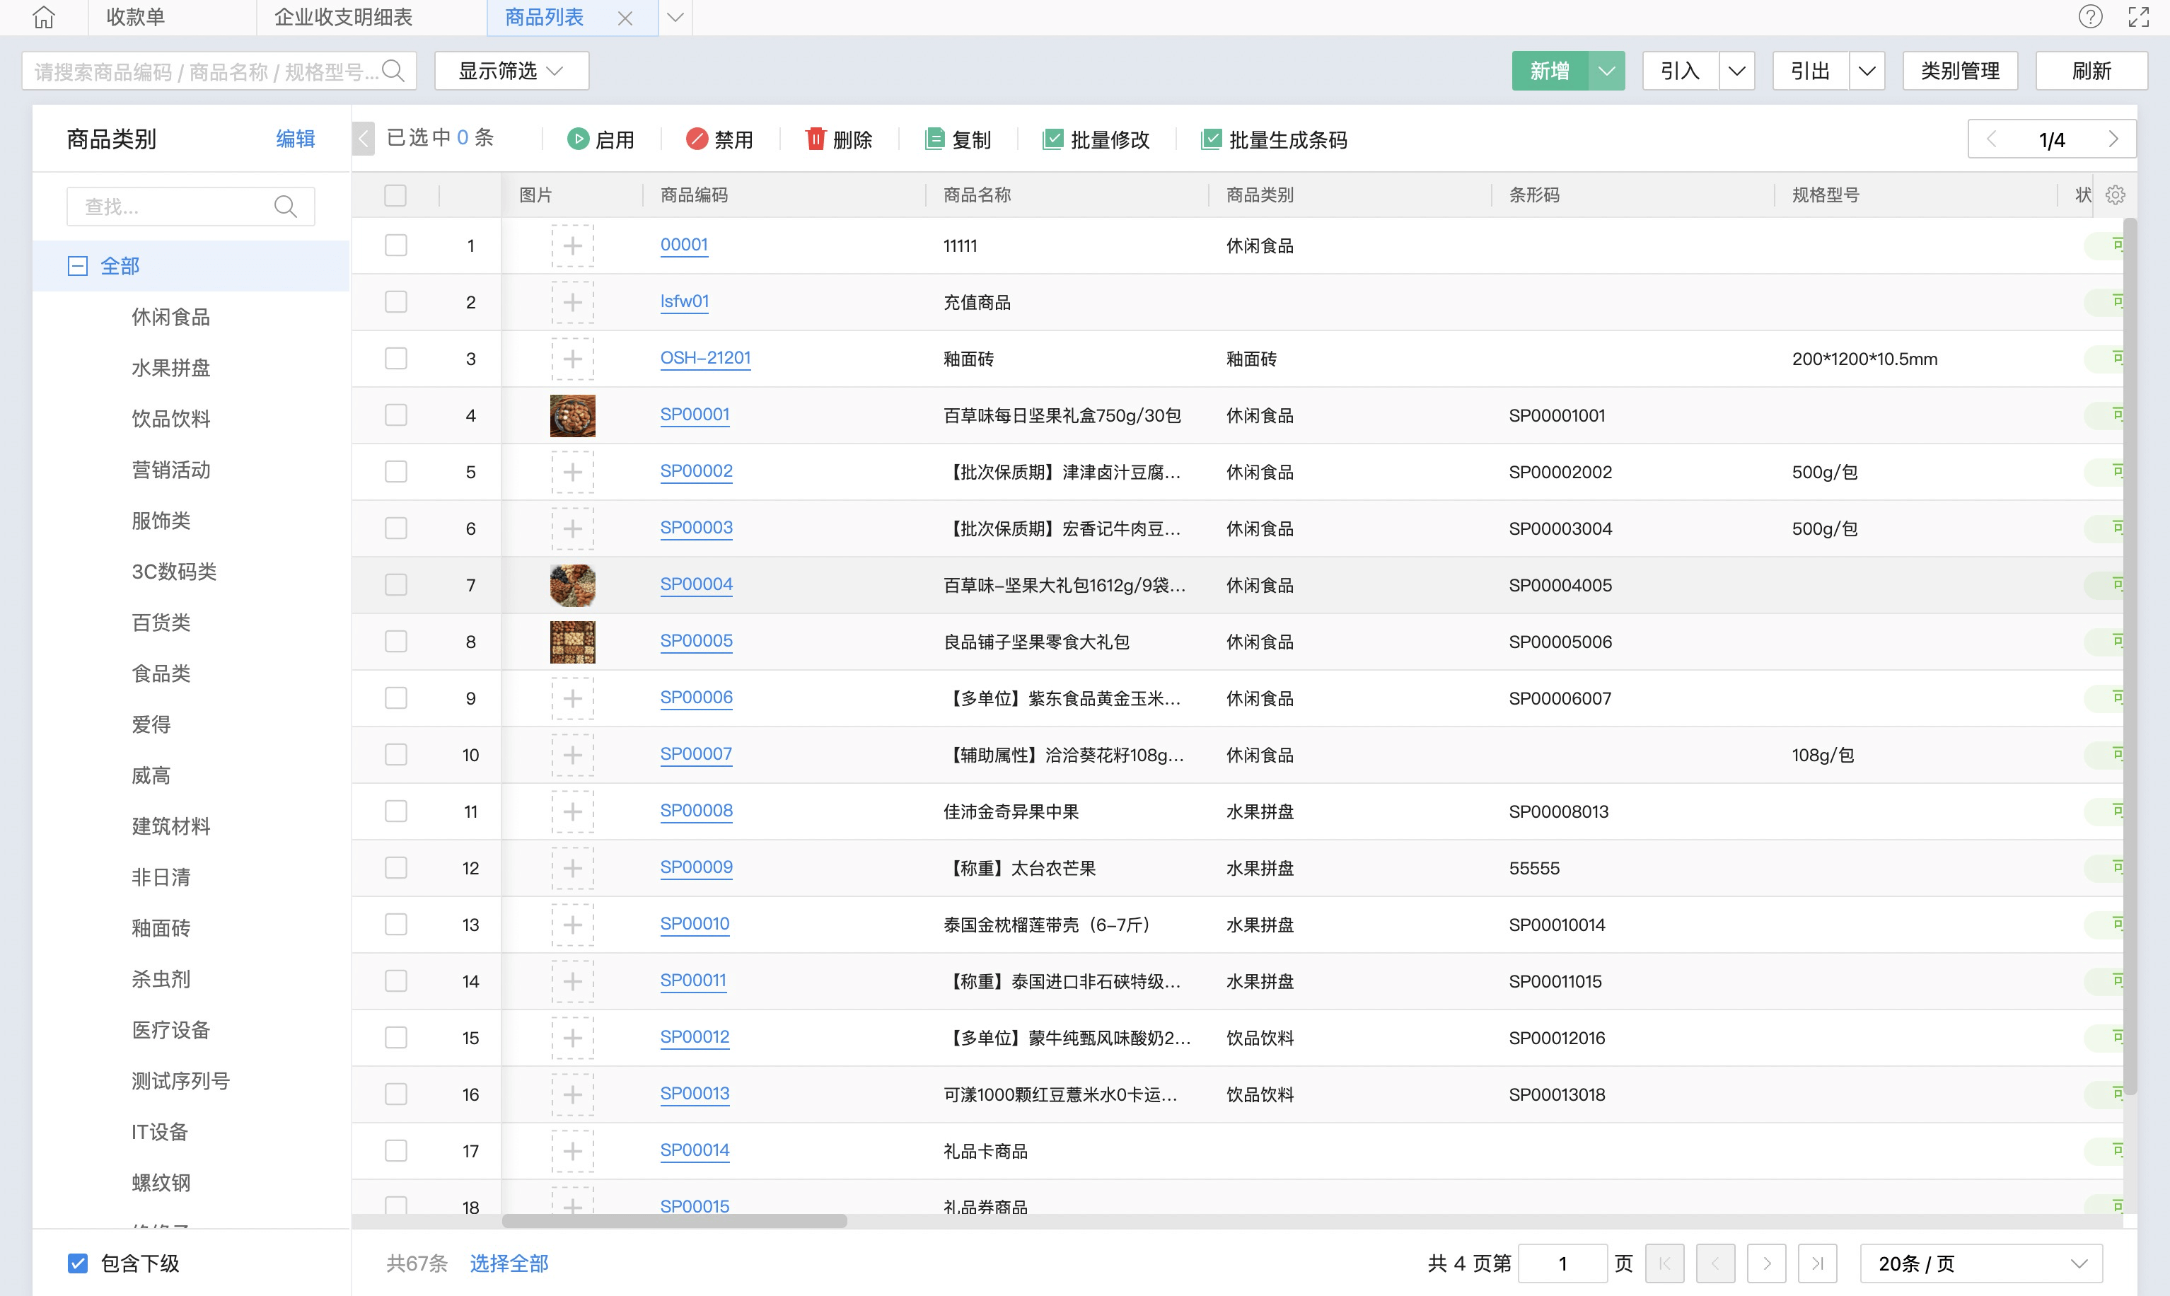Click the red delete trash icon

816,139
